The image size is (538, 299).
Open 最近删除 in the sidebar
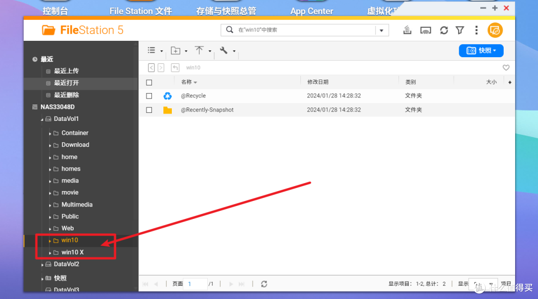point(66,95)
